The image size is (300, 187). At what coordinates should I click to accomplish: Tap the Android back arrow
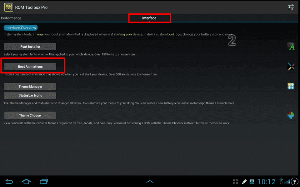9,181
